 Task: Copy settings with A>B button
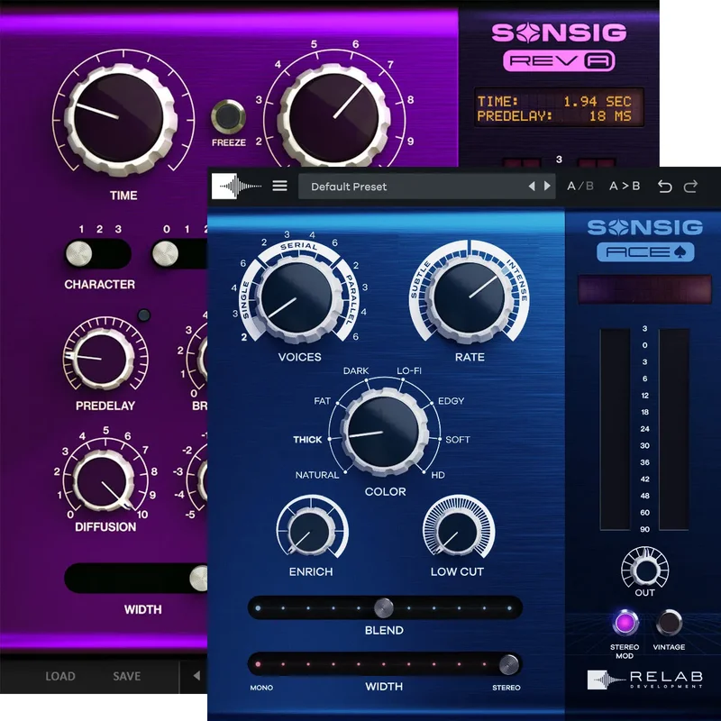coord(625,187)
